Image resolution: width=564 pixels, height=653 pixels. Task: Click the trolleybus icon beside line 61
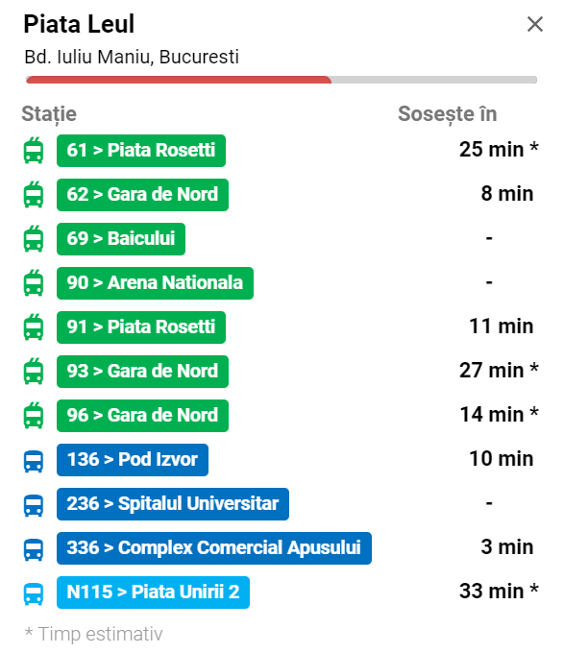(34, 151)
